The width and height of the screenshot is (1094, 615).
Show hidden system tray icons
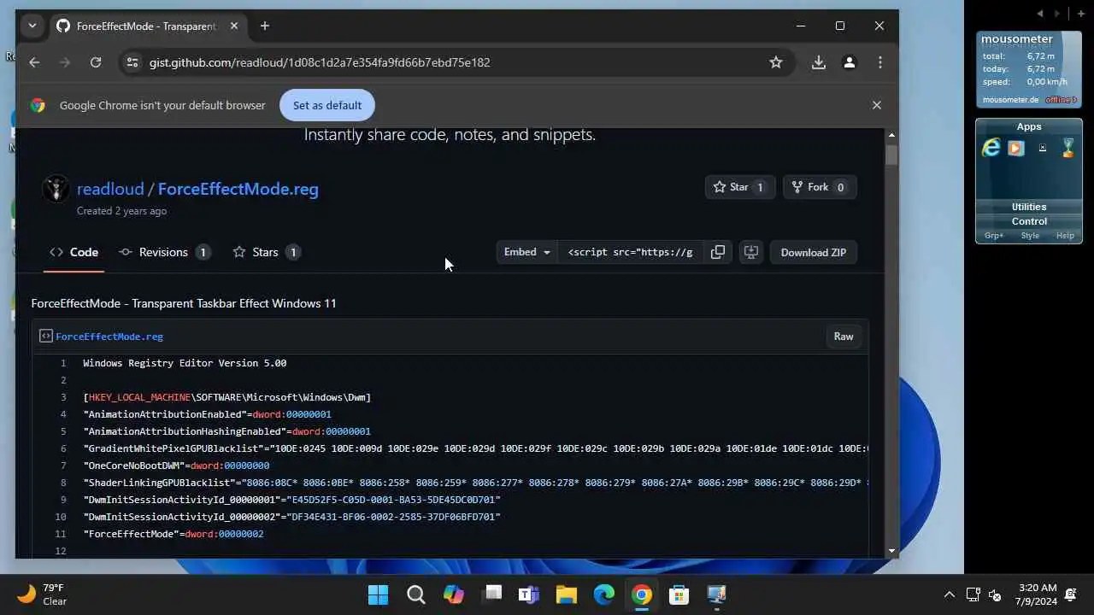click(949, 594)
